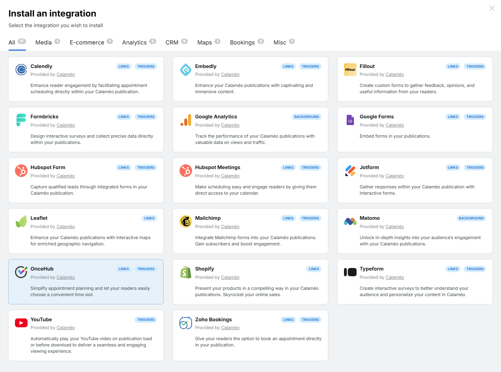Click the LINKS badge on Zoho Bookings
501x372 pixels.
click(x=288, y=320)
